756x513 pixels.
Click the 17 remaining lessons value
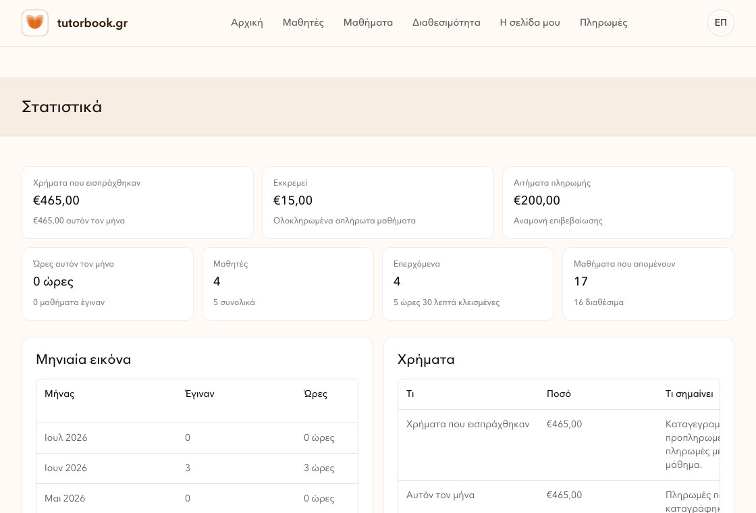580,281
